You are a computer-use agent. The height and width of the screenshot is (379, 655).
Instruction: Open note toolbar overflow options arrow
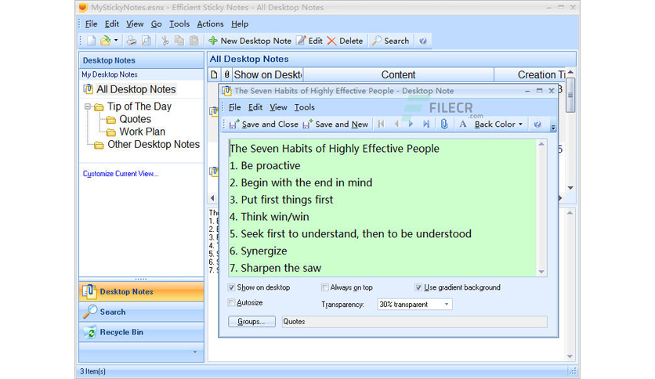pos(553,128)
